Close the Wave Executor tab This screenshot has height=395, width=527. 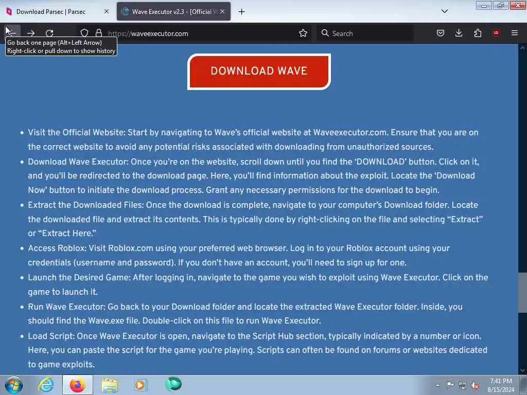[222, 11]
